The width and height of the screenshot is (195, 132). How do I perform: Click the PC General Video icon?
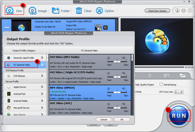click(8, 65)
